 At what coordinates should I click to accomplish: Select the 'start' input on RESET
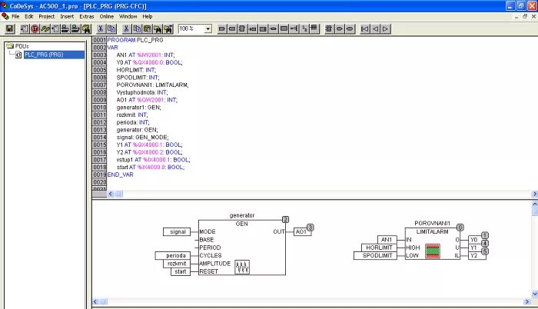pyautogui.click(x=181, y=271)
